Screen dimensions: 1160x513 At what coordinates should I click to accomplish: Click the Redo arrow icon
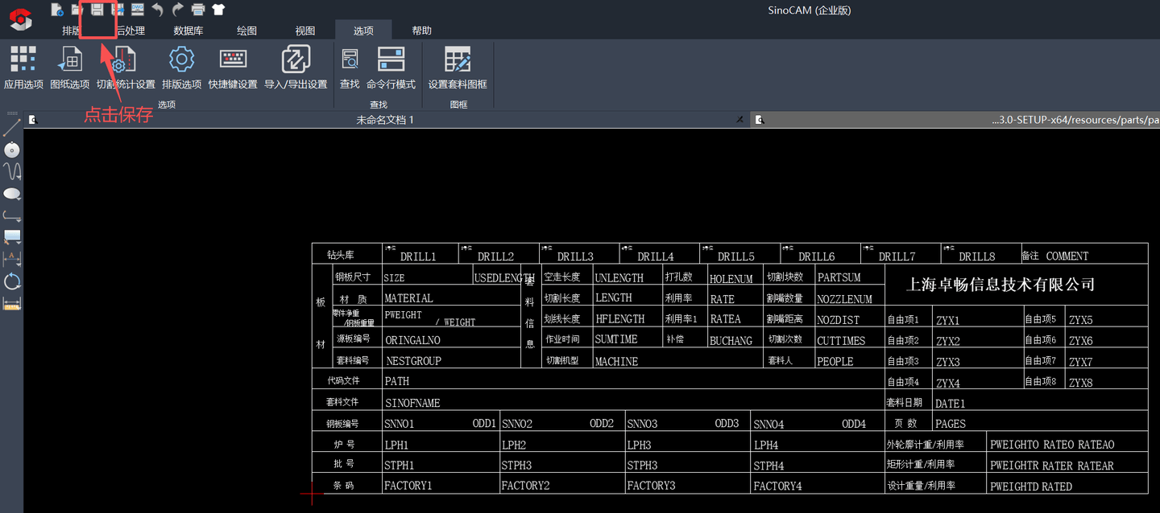(178, 10)
